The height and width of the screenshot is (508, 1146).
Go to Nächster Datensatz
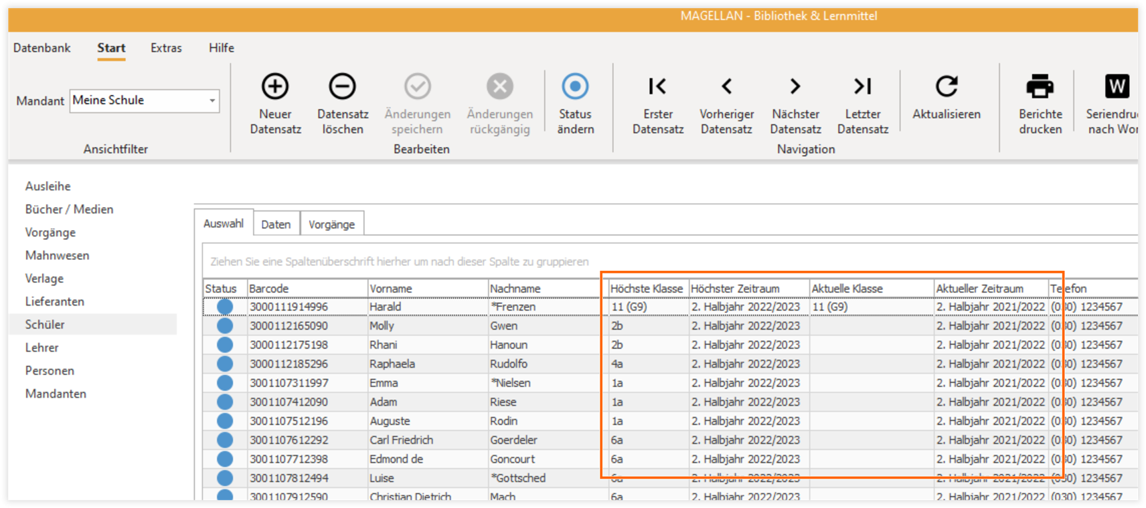click(795, 86)
